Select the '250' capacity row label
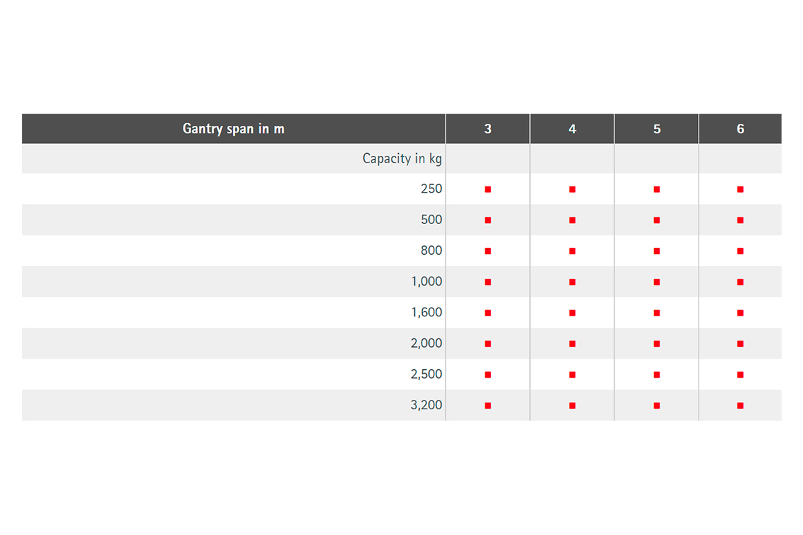Image resolution: width=803 pixels, height=535 pixels. point(431,189)
